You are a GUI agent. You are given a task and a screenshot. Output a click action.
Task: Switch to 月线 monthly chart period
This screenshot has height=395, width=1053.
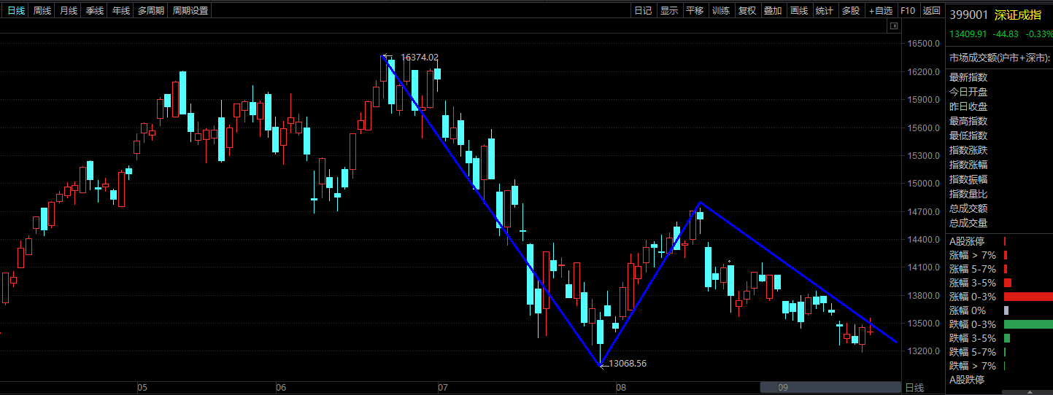pos(69,11)
